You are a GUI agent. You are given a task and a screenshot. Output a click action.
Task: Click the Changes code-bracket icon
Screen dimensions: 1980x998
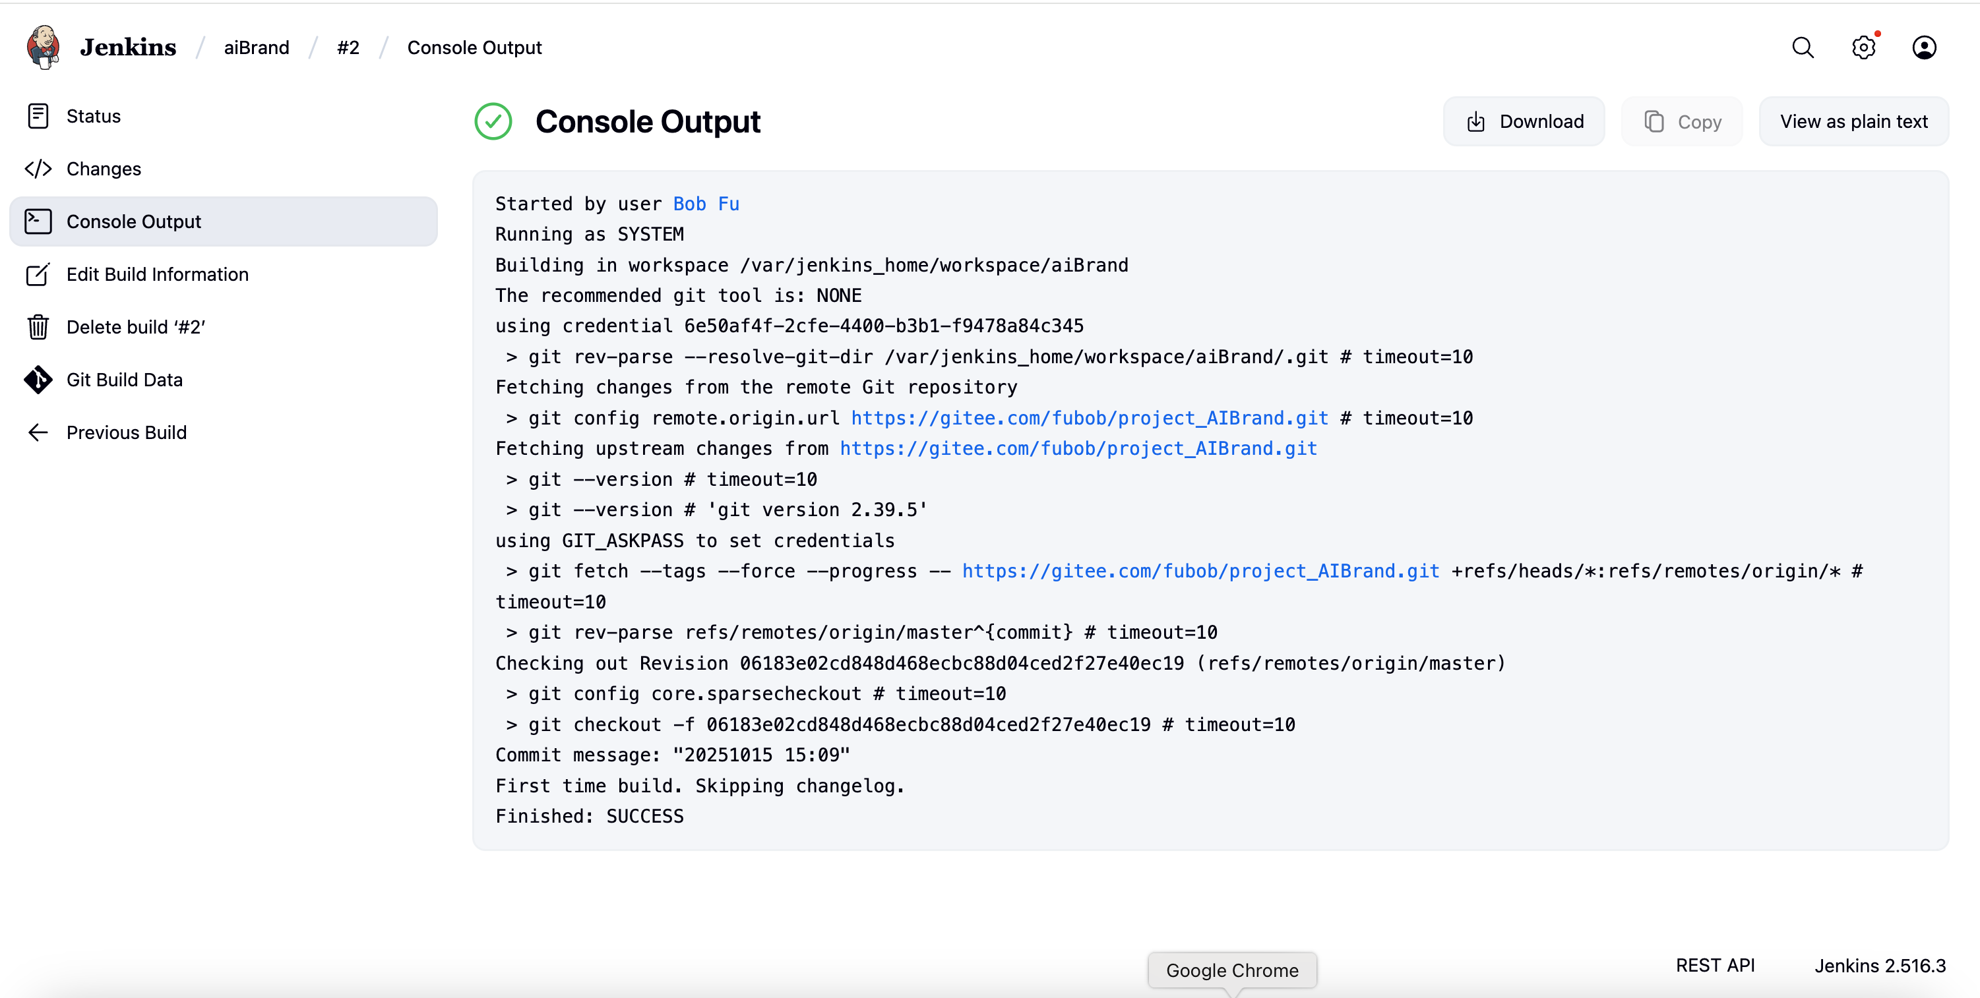(38, 169)
